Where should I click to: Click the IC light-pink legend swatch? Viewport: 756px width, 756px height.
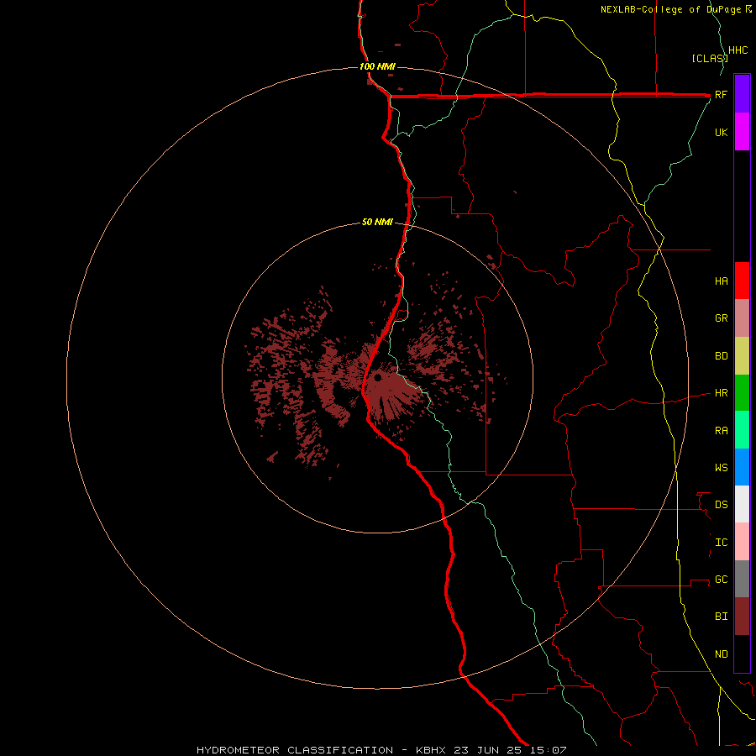742,542
